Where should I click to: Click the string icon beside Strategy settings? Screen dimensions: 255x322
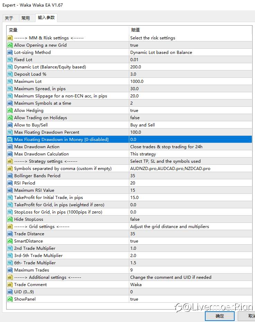[x=10, y=161]
